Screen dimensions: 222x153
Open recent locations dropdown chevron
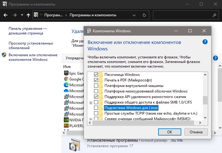tap(22, 15)
